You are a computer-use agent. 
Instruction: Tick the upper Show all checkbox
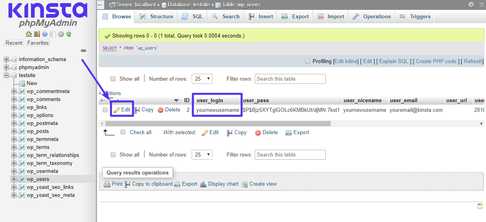(113, 79)
